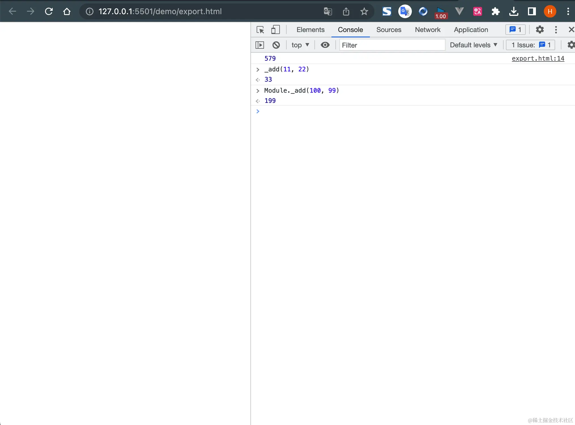Open the Chrome profile avatar menu

[x=550, y=11]
